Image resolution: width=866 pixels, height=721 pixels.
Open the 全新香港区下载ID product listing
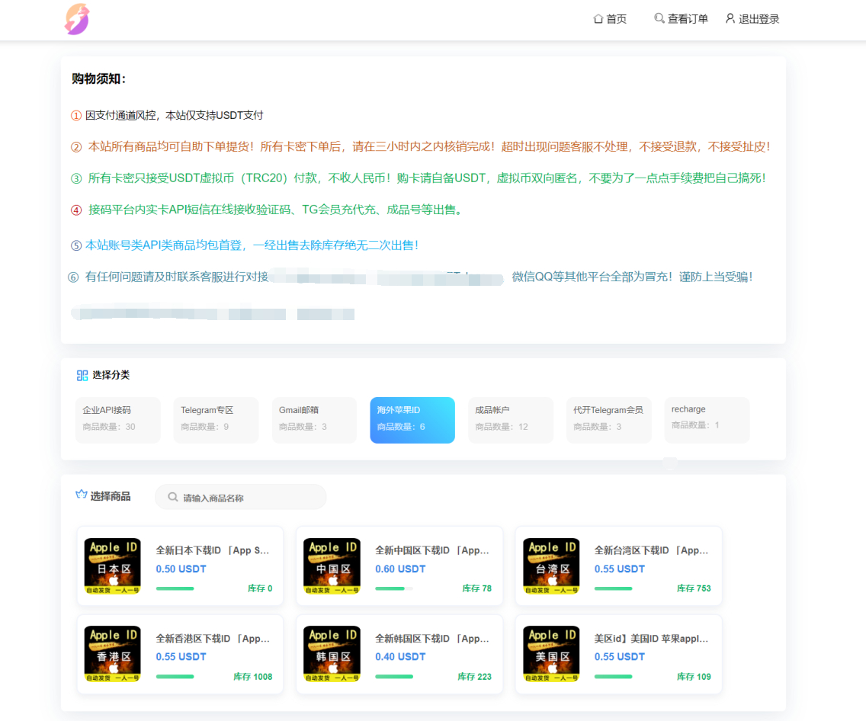point(213,639)
